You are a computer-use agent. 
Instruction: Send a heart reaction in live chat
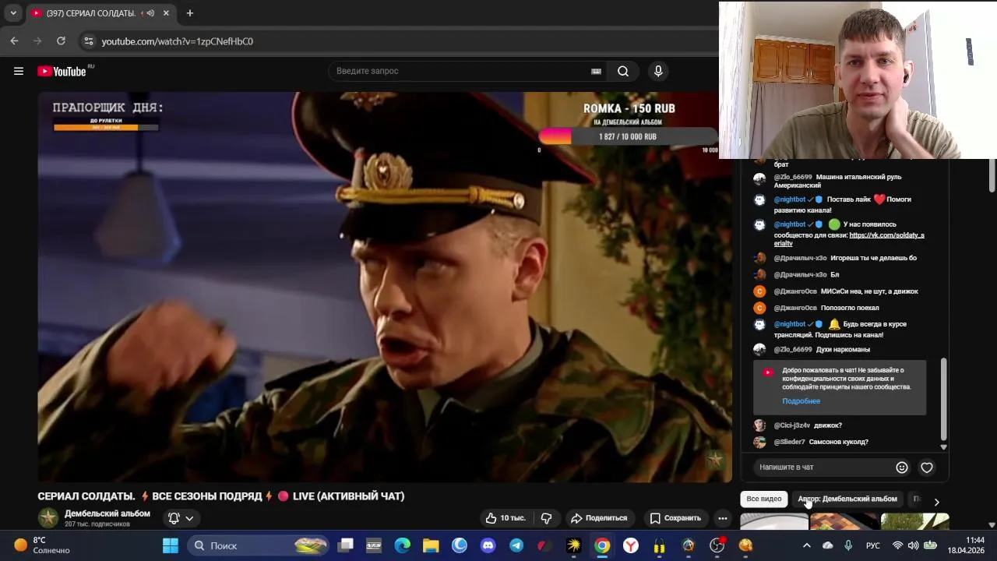[x=927, y=467]
